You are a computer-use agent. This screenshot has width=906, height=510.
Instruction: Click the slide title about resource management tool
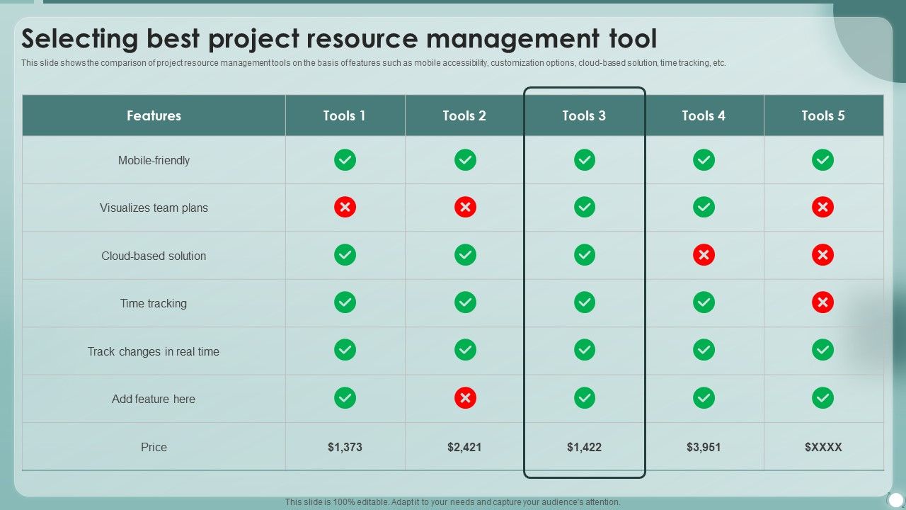339,38
